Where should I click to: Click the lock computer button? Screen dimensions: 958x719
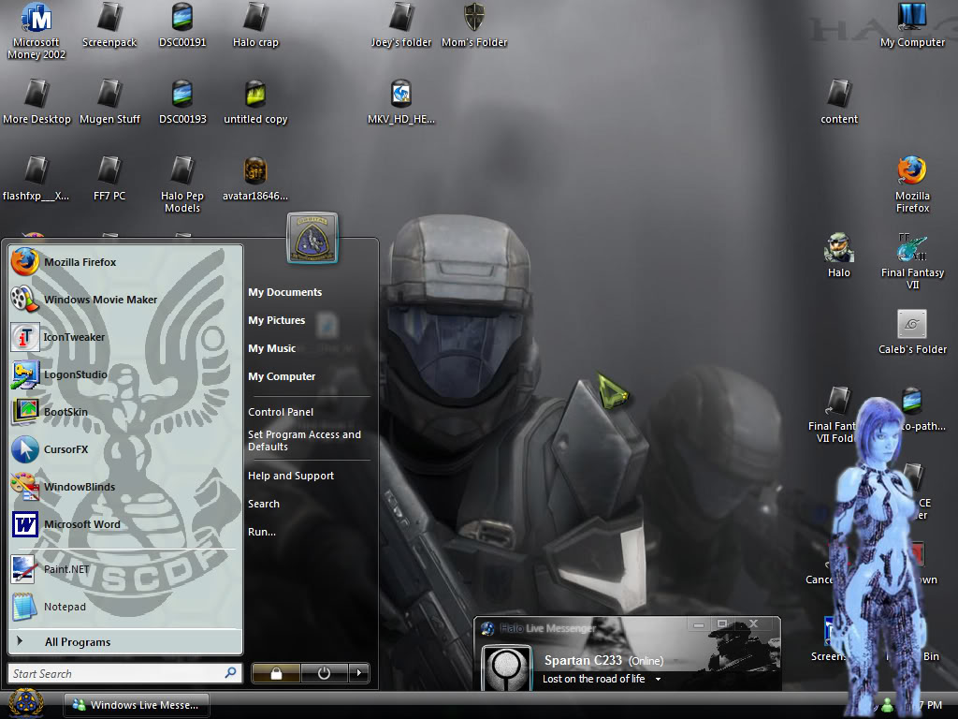point(276,673)
